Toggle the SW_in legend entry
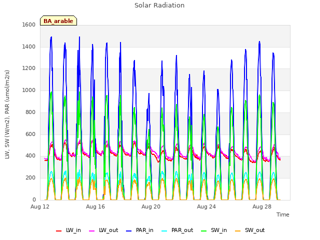This screenshot has width=320, height=240. (x=214, y=230)
